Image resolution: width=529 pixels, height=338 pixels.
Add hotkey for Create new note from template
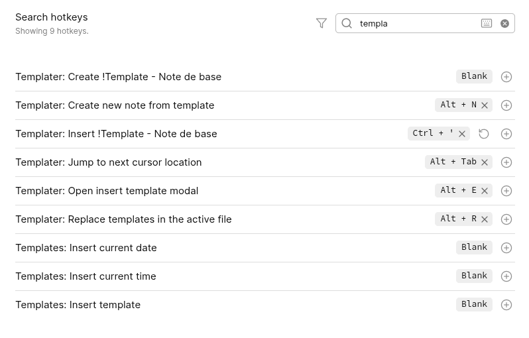pos(506,105)
